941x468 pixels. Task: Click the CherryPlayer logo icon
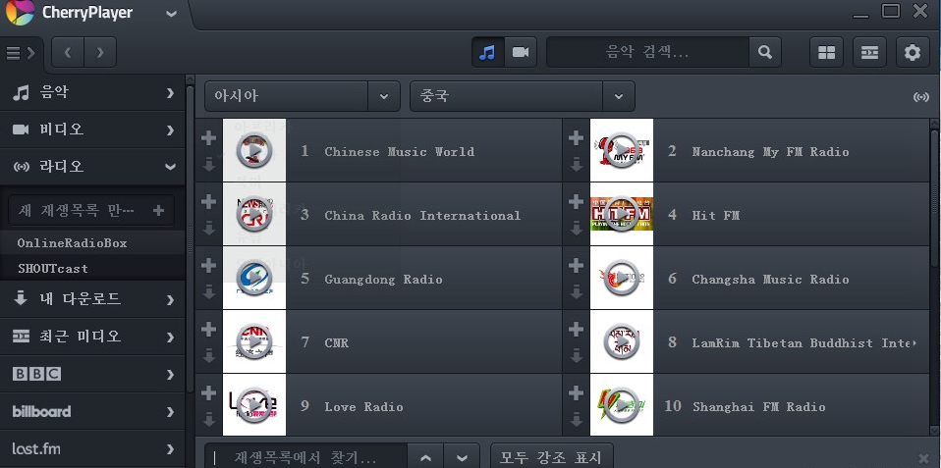tap(20, 13)
